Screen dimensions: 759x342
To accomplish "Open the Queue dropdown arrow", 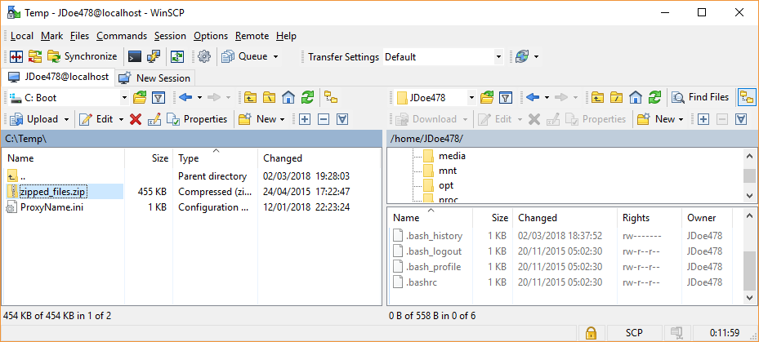I will (x=275, y=56).
